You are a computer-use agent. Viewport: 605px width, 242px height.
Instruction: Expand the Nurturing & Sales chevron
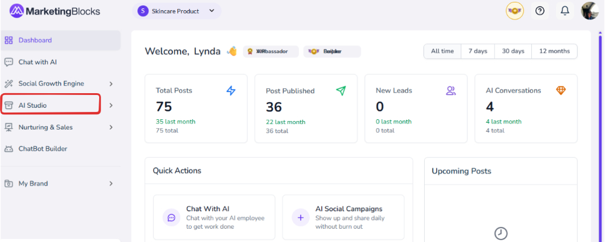tap(111, 128)
